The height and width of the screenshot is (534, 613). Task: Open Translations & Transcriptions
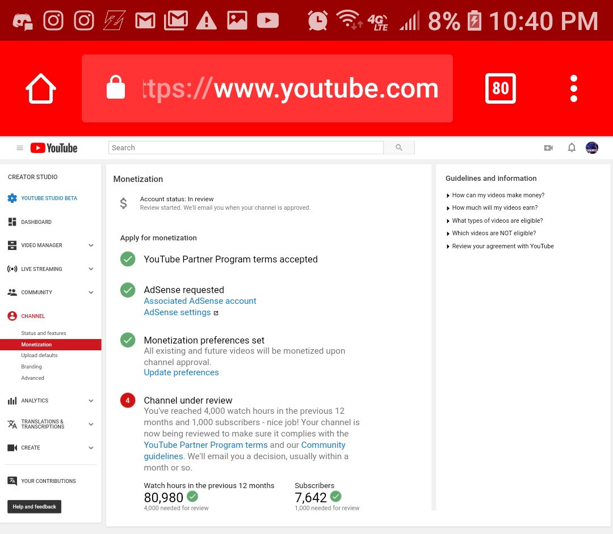click(43, 424)
